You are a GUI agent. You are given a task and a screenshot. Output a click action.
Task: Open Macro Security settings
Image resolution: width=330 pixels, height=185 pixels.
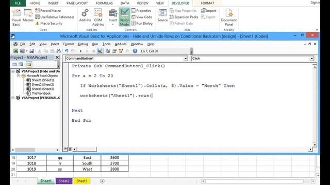coord(49,23)
